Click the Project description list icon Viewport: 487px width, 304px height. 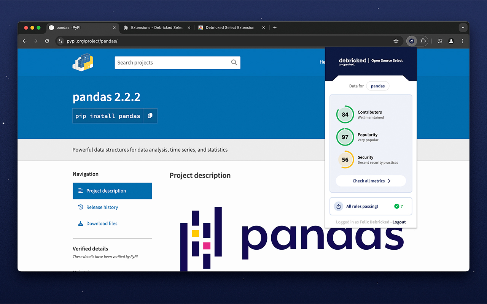click(x=81, y=191)
